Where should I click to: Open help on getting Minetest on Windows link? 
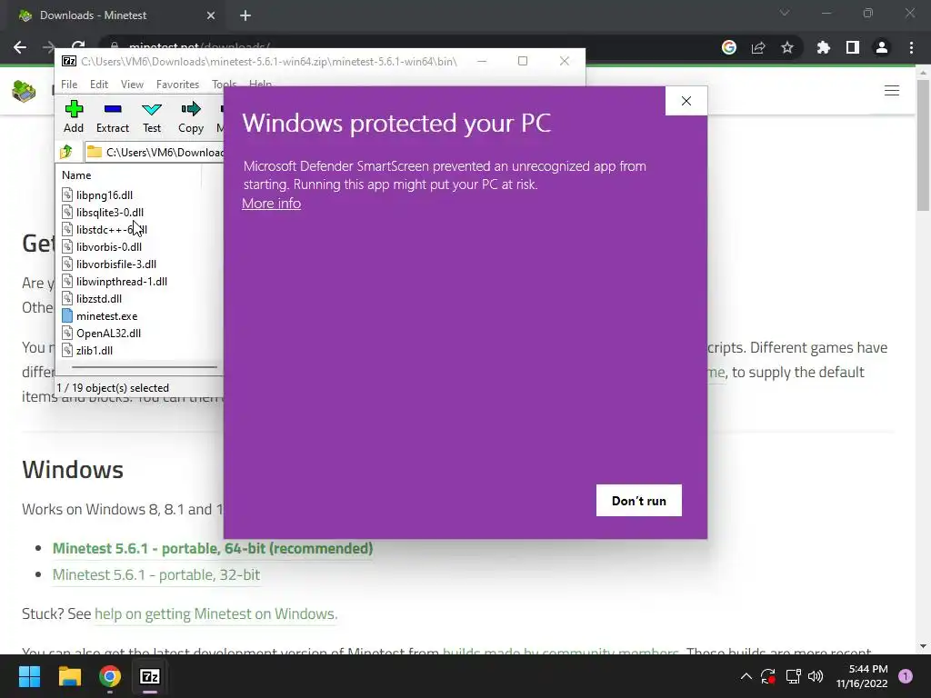click(x=215, y=613)
